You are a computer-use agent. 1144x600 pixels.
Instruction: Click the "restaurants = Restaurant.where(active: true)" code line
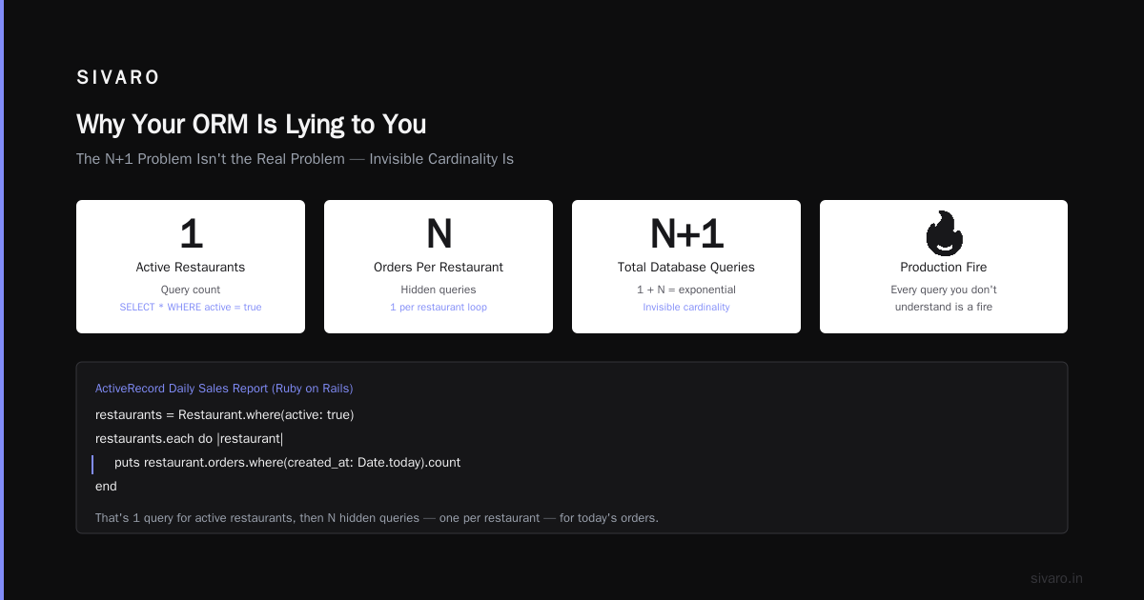225,415
